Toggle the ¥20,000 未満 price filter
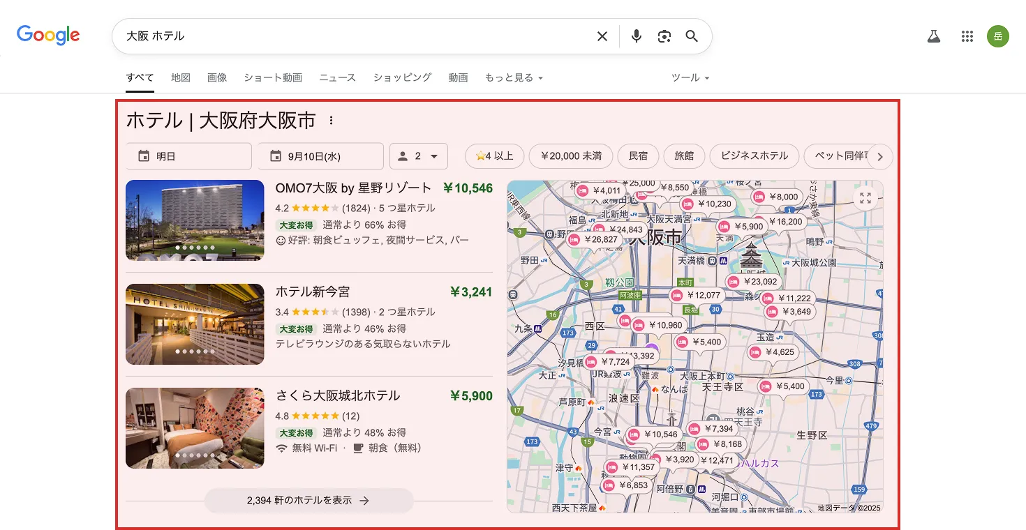Screen dimensions: 1026x530 [571, 156]
